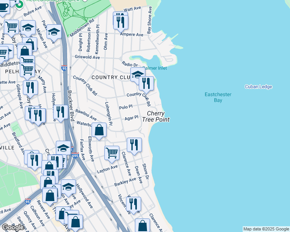
Task: Click the I-695 highway shield
Action: coord(75,156)
